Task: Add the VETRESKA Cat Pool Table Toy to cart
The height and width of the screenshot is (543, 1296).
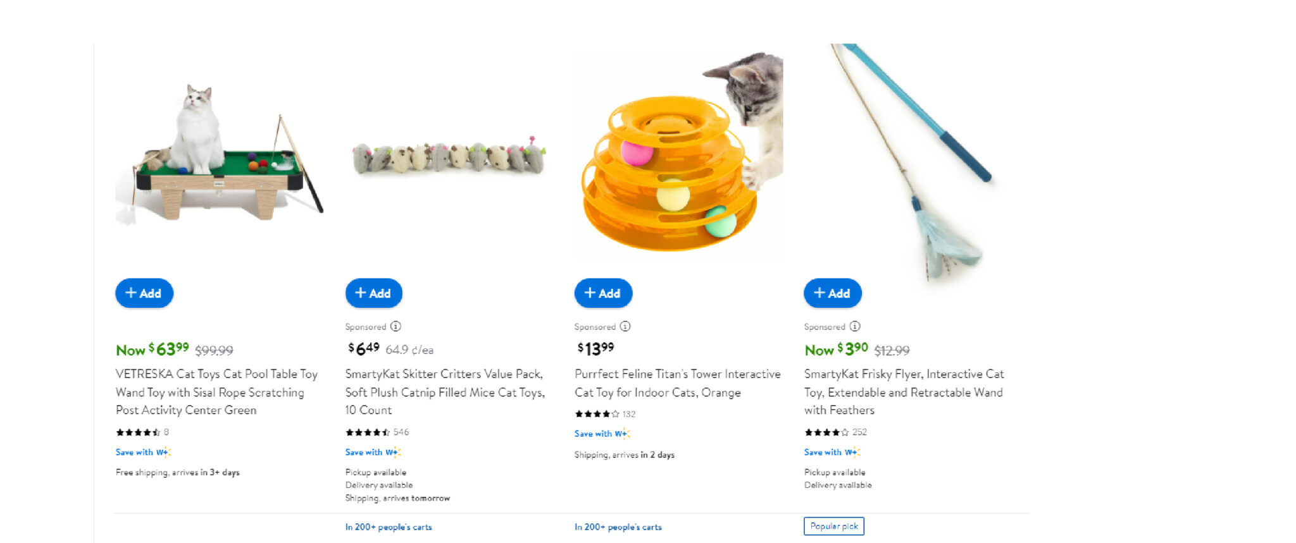Action: 144,293
